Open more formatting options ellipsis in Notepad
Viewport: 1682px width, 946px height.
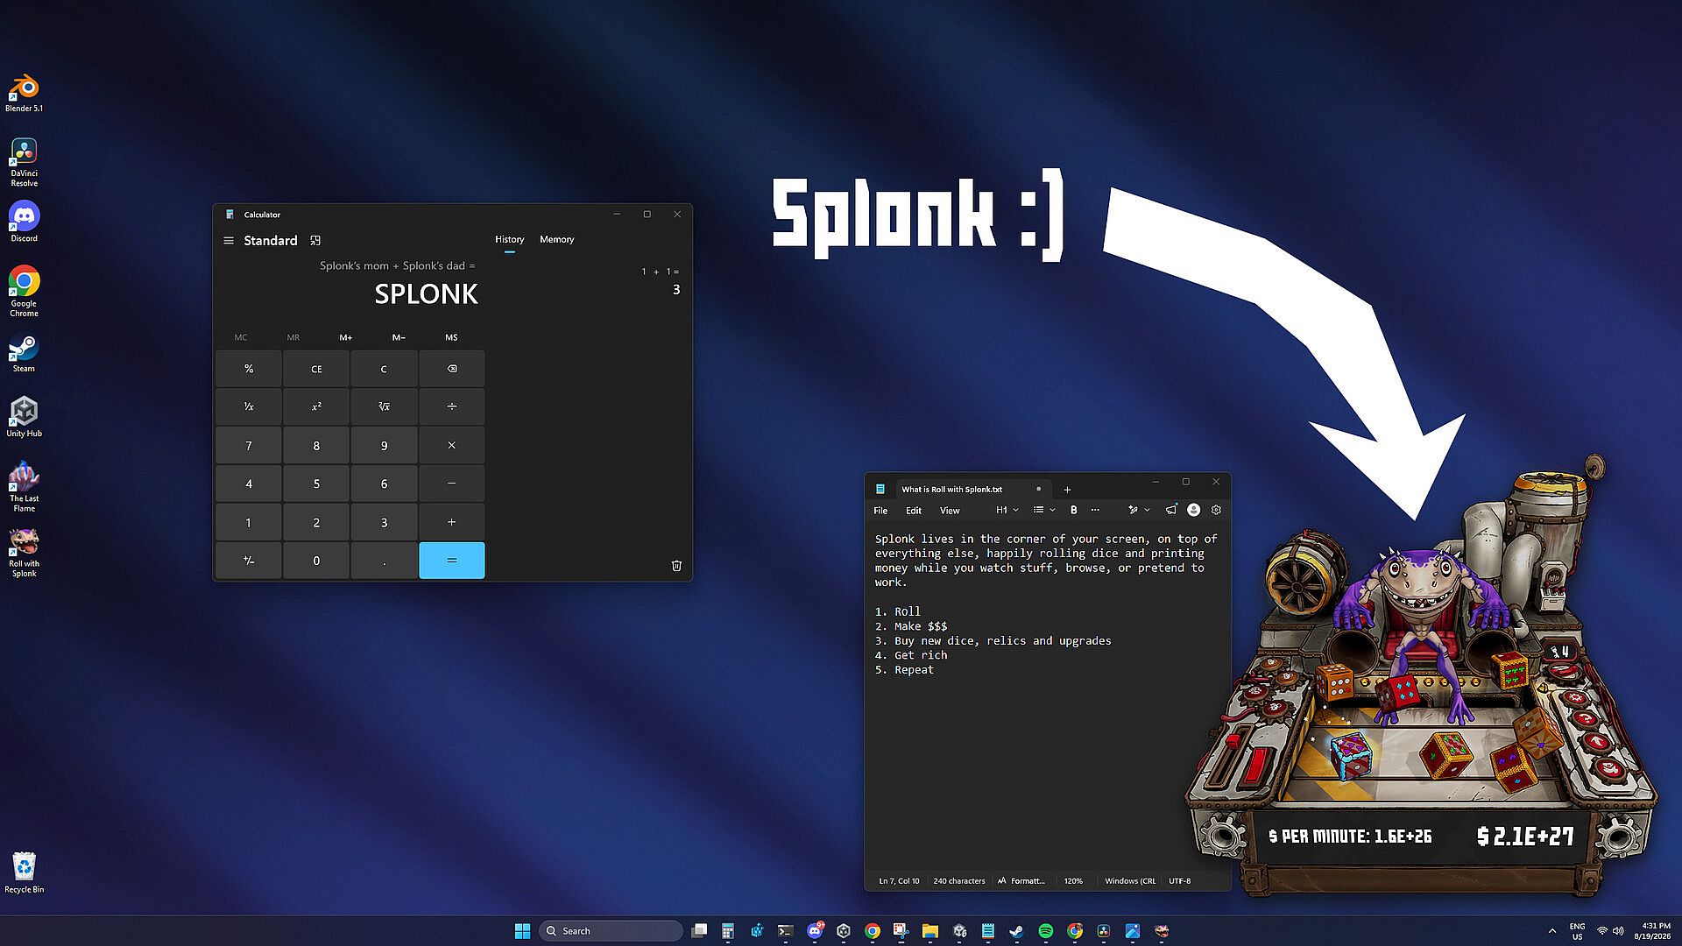tap(1095, 510)
